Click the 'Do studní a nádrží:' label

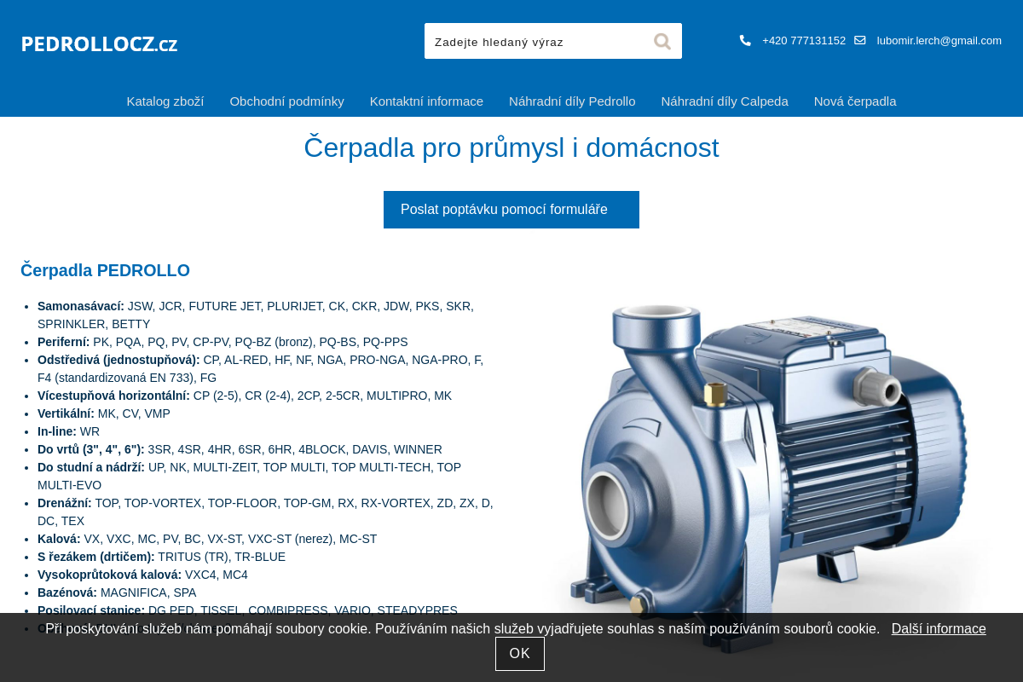coord(91,467)
